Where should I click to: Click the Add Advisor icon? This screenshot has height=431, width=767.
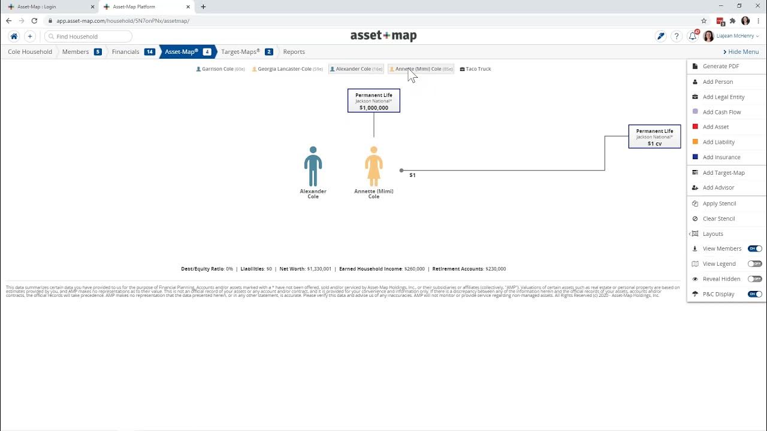tap(695, 188)
